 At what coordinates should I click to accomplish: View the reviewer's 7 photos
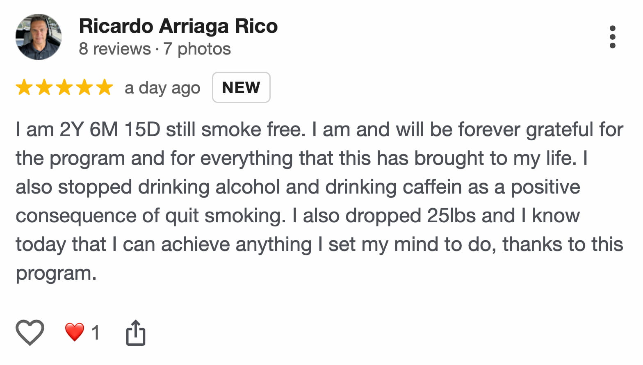pyautogui.click(x=197, y=49)
